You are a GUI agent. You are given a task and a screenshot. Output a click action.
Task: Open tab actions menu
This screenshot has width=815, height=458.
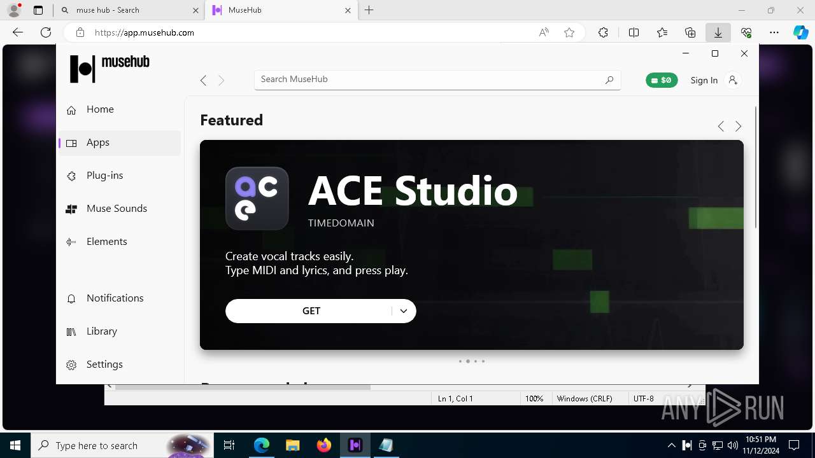[x=38, y=10]
